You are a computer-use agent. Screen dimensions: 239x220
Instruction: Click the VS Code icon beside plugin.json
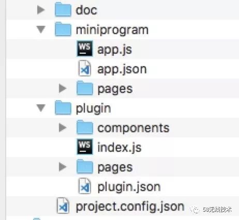pyautogui.click(x=85, y=186)
